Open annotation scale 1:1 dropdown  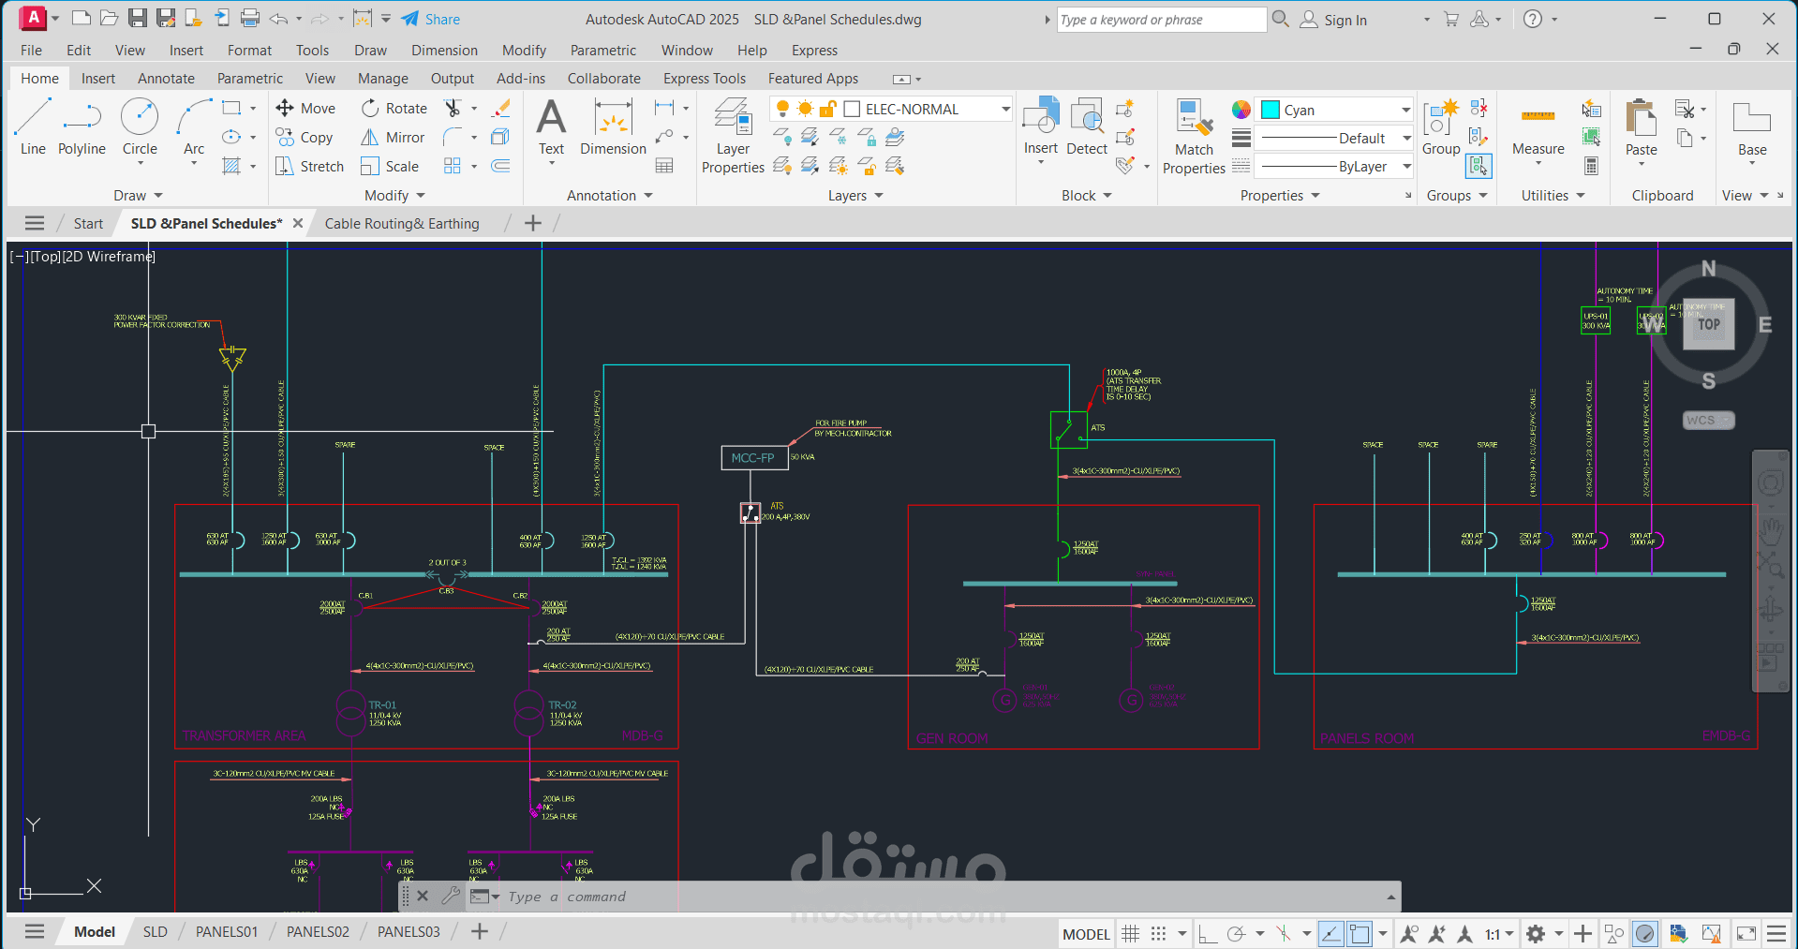(x=1499, y=933)
